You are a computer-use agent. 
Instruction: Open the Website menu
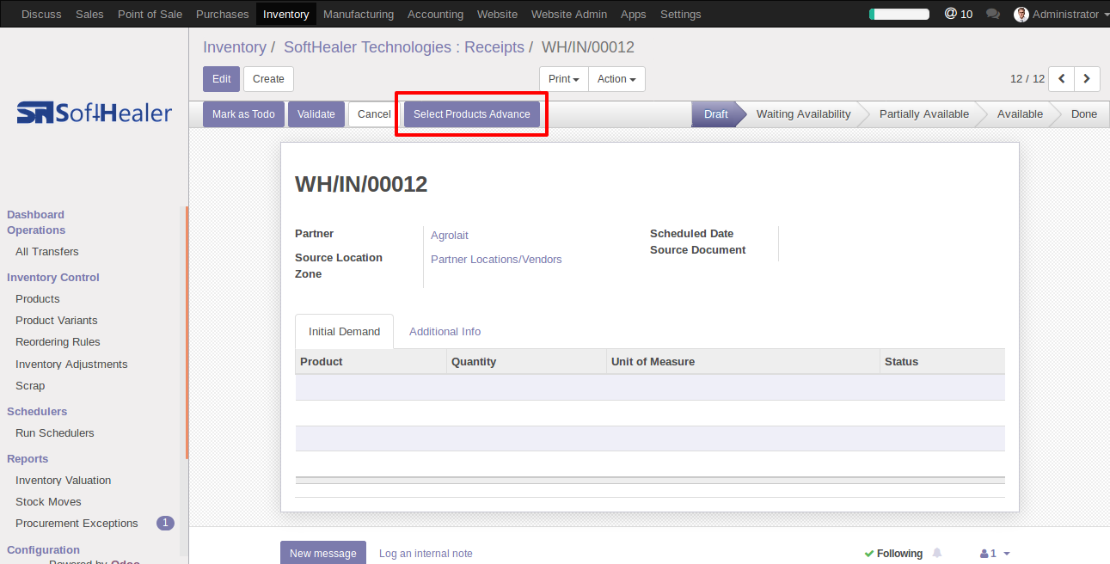(x=497, y=14)
